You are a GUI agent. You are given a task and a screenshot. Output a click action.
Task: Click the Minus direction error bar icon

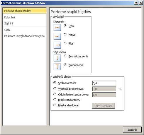tap(57, 36)
